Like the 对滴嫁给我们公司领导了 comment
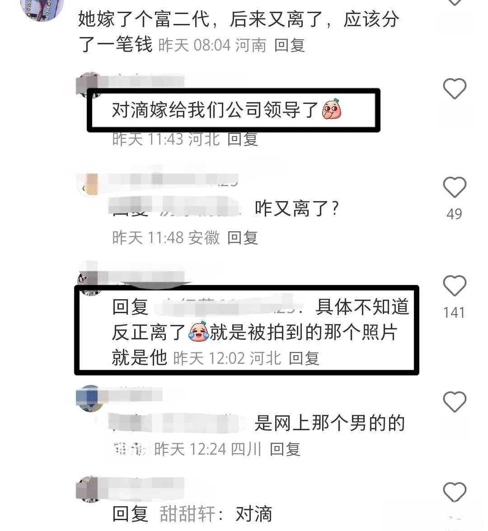This screenshot has height=531, width=488. [x=455, y=89]
